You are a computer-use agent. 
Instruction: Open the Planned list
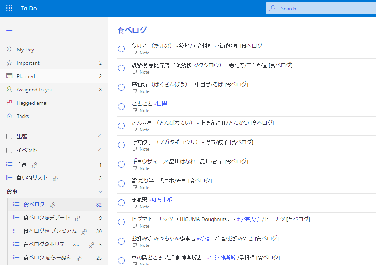click(x=54, y=76)
